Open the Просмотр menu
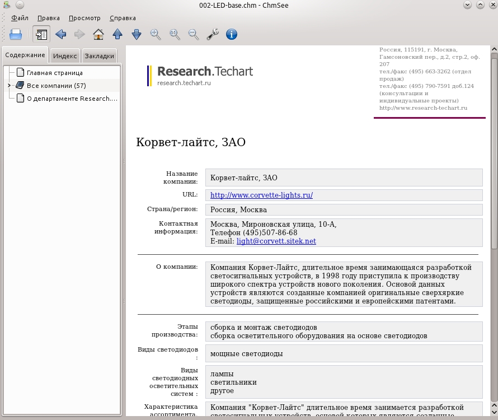 [x=84, y=18]
